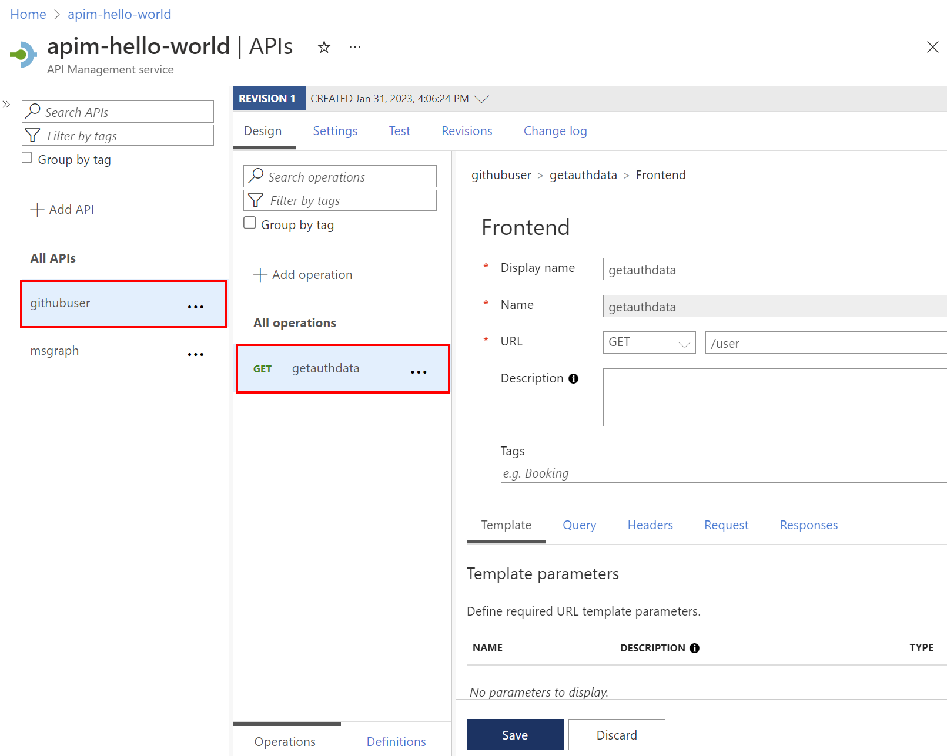The height and width of the screenshot is (756, 947).
Task: Open the ellipsis menu on getauthdata operation
Action: [x=419, y=371]
